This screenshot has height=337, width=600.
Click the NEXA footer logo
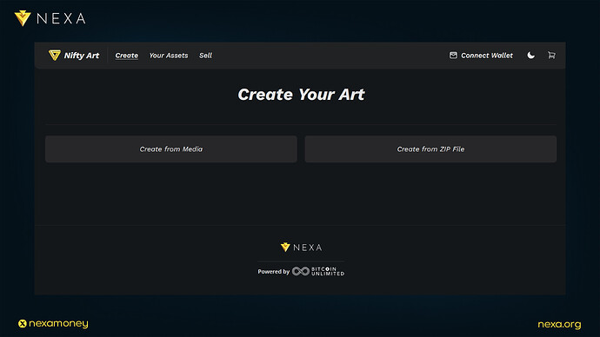301,248
